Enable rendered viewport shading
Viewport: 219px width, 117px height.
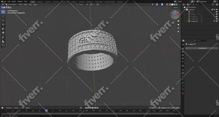(177, 5)
